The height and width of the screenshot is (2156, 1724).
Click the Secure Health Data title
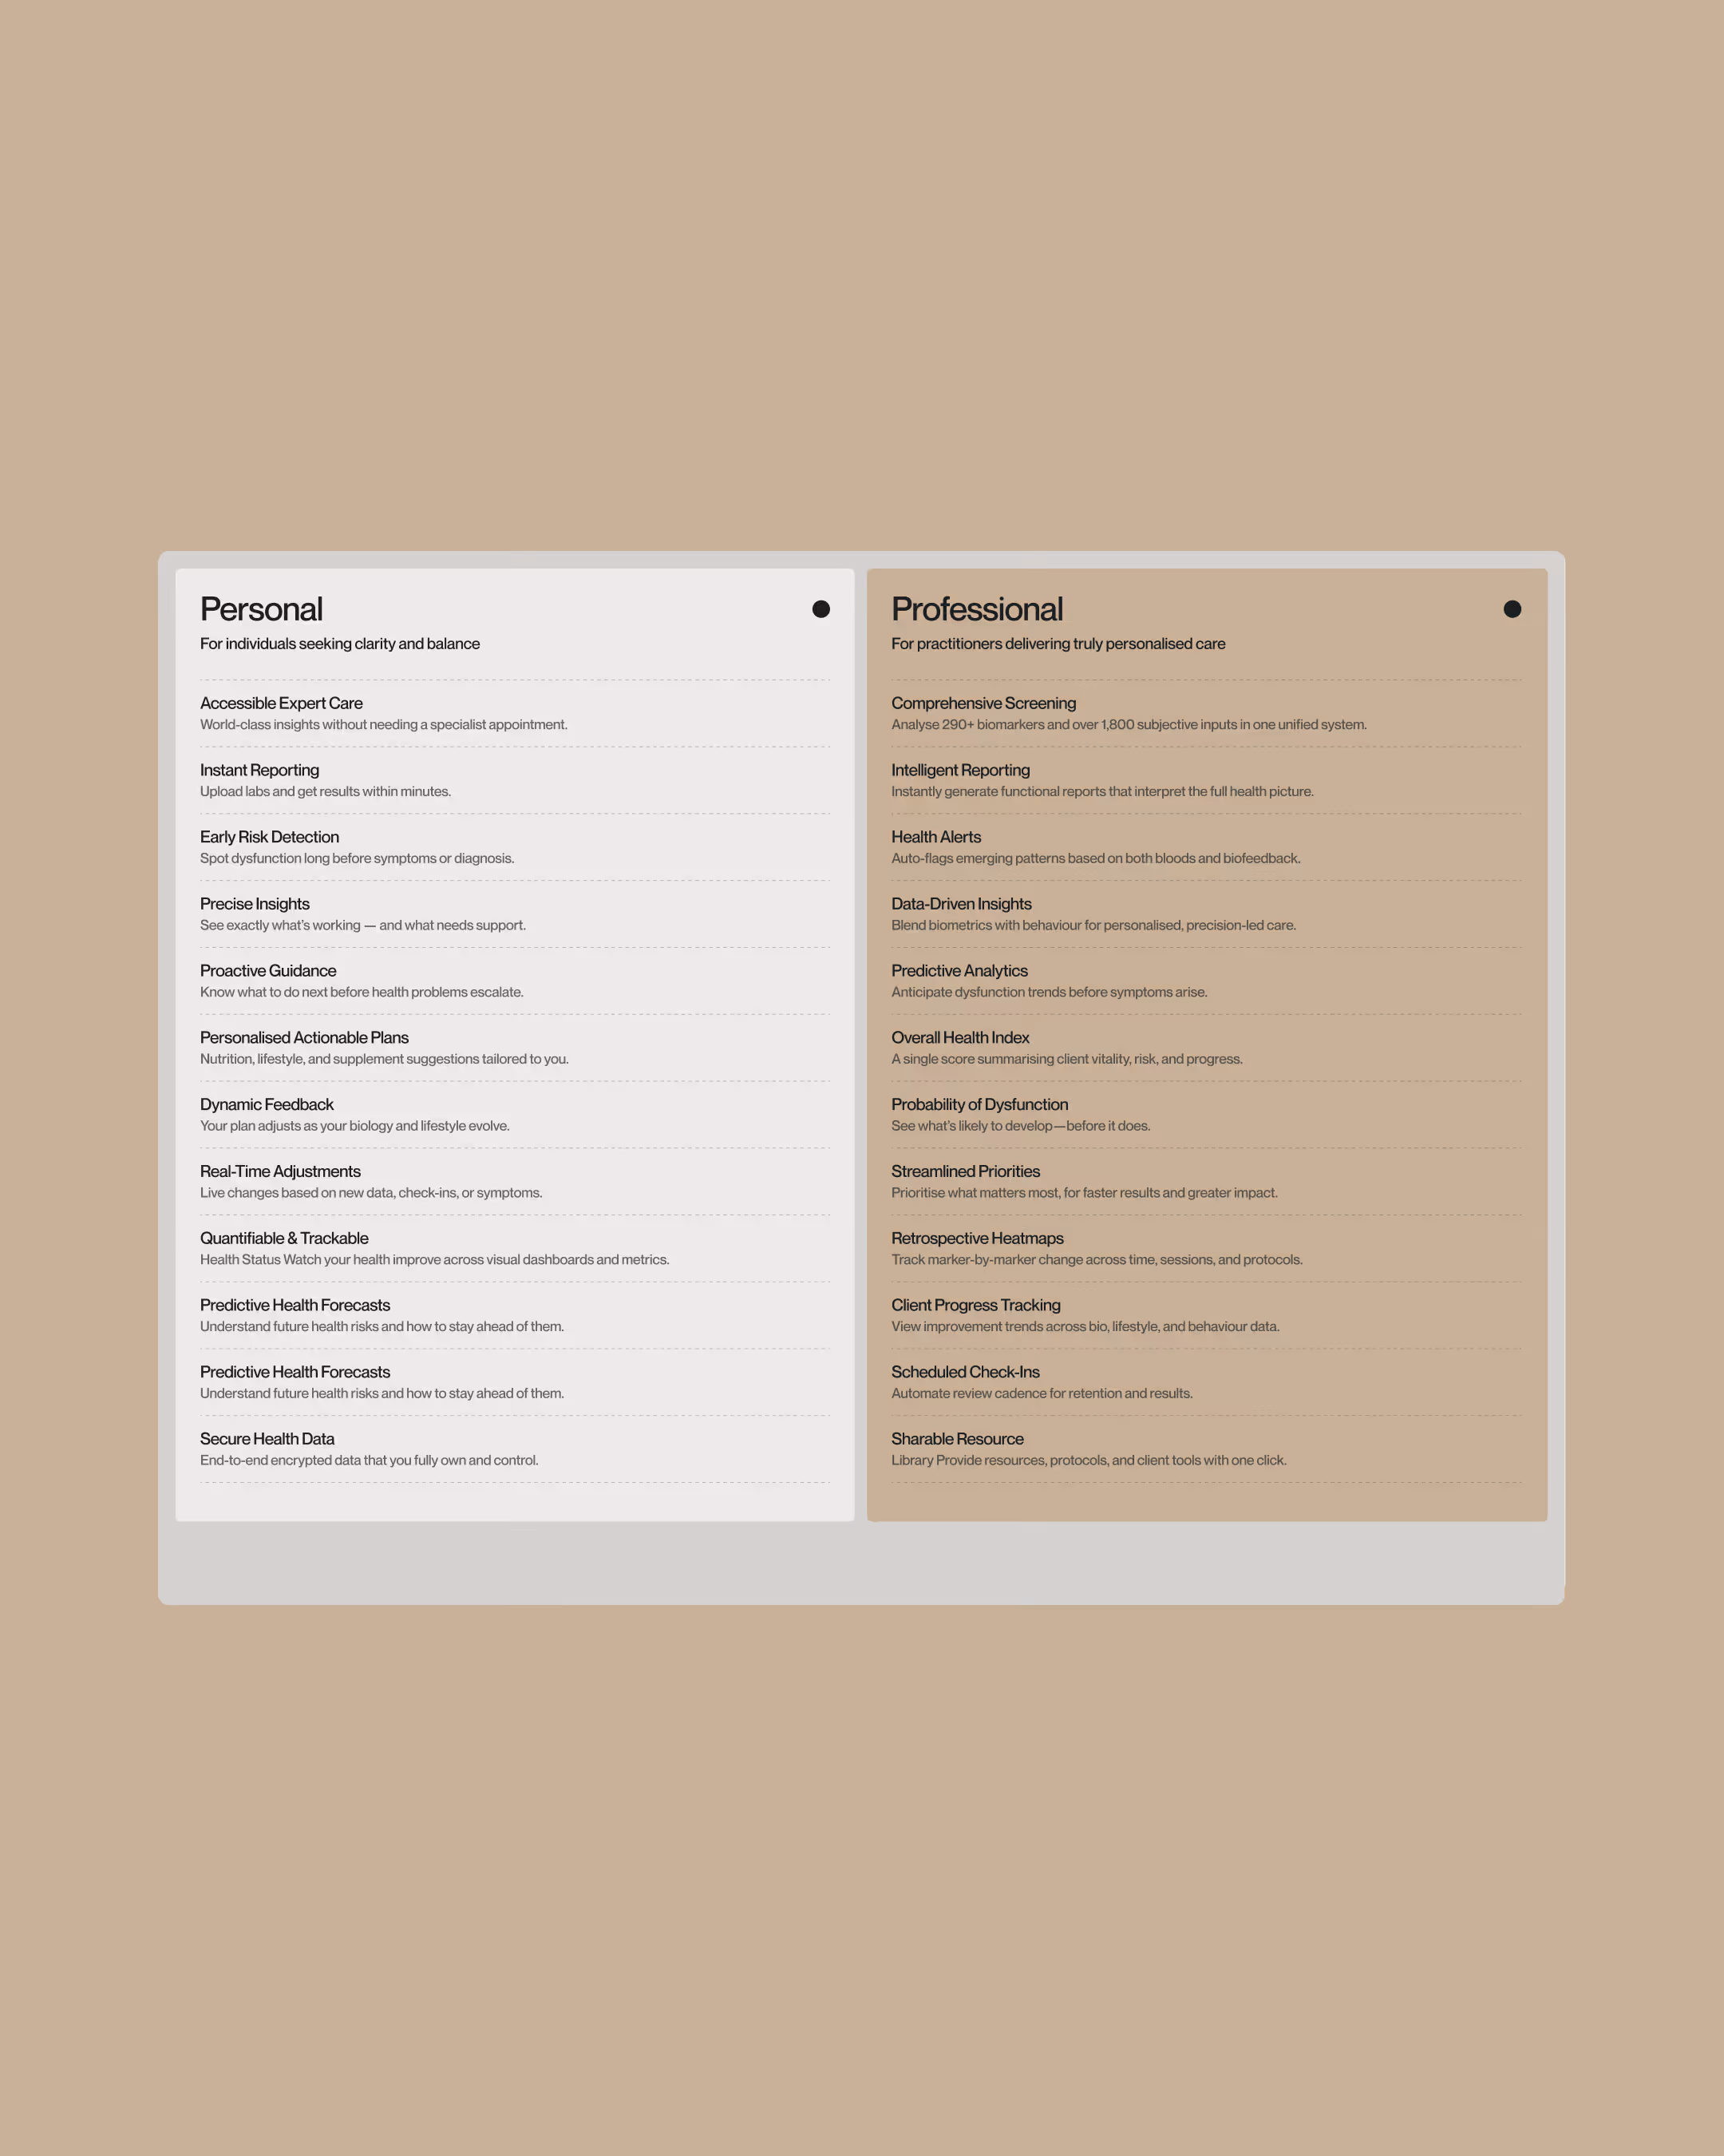pos(267,1439)
